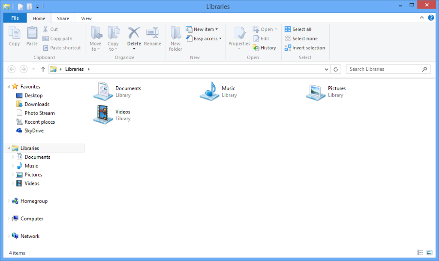Click the New folder icon
Image resolution: width=439 pixels, height=261 pixels.
click(x=175, y=38)
